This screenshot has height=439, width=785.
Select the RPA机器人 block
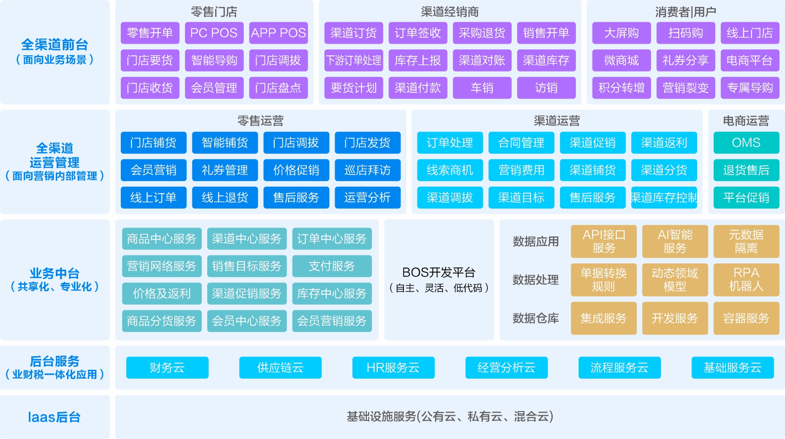pyautogui.click(x=746, y=280)
